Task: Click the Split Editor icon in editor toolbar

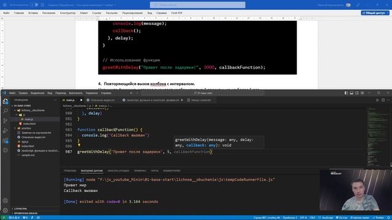Action: (x=383, y=100)
